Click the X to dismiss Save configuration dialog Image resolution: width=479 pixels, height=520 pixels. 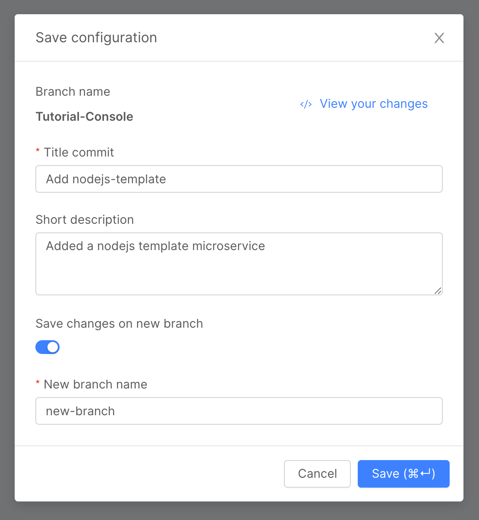[439, 38]
